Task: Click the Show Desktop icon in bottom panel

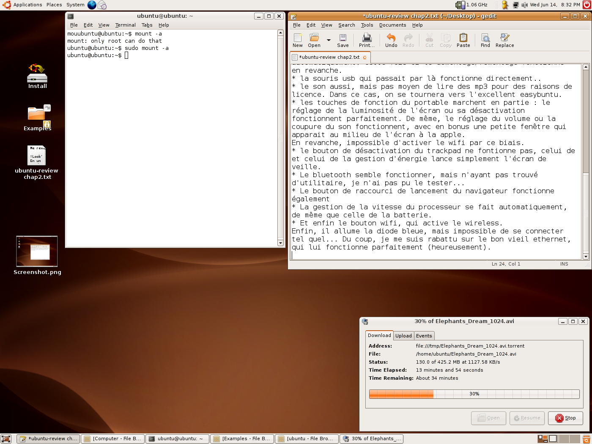Action: pos(6,439)
